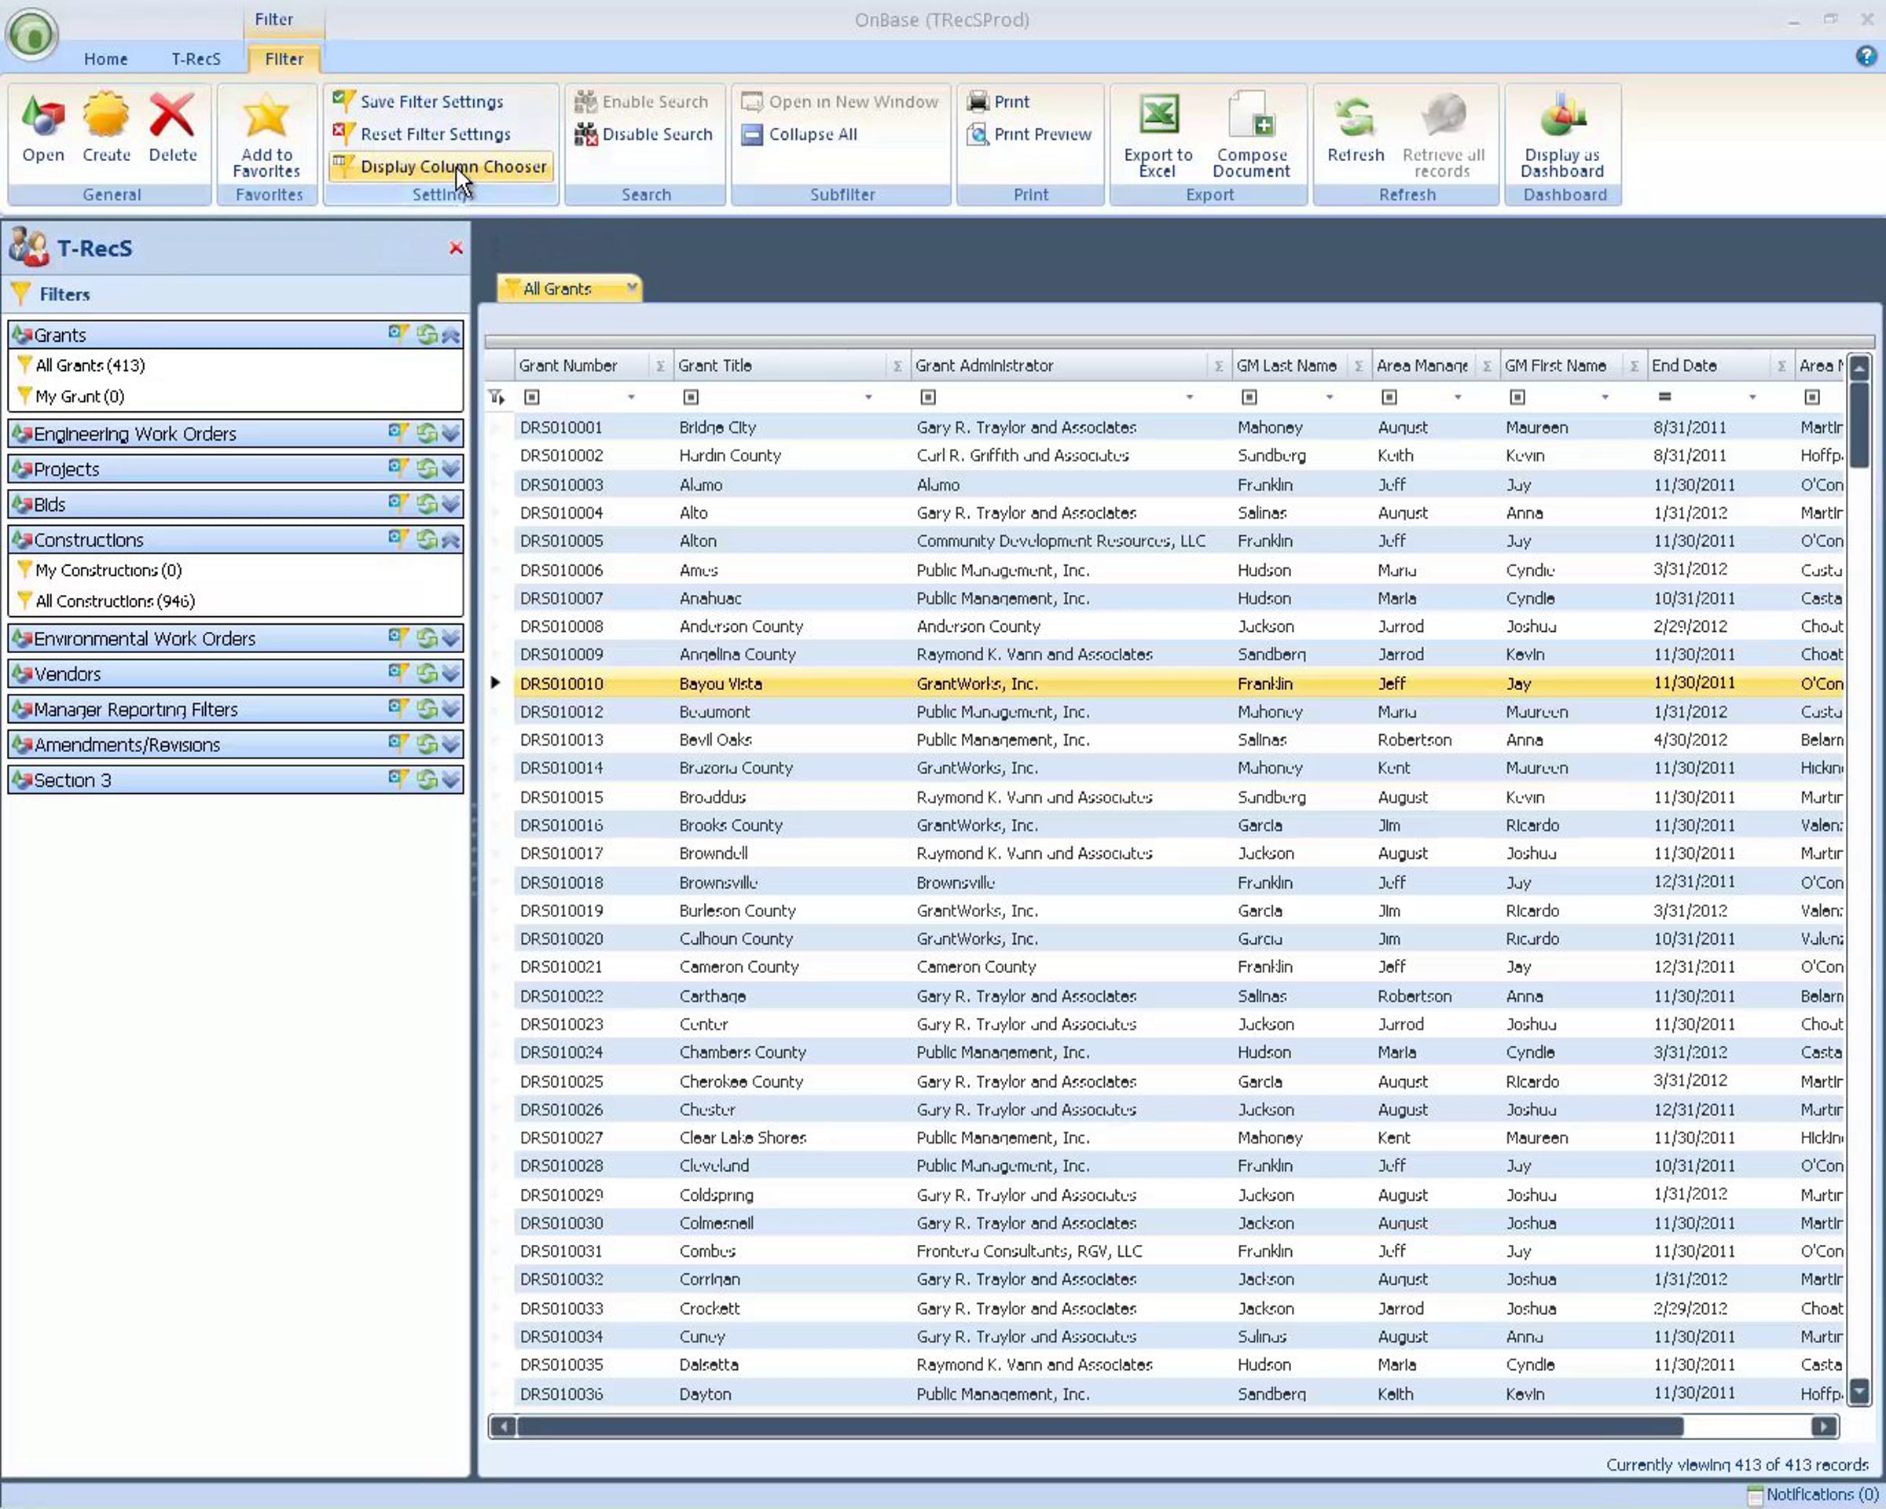
Task: Select the All Constructions (946) filter
Action: tap(115, 601)
